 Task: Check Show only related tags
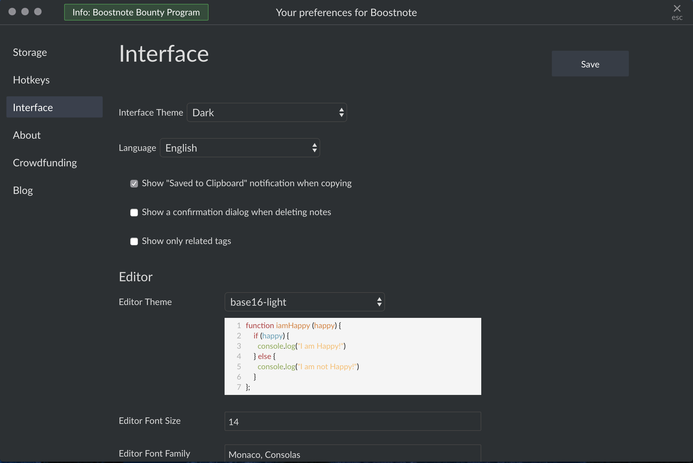134,241
